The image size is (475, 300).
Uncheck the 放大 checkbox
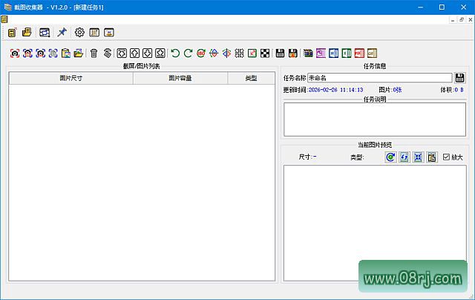446,157
